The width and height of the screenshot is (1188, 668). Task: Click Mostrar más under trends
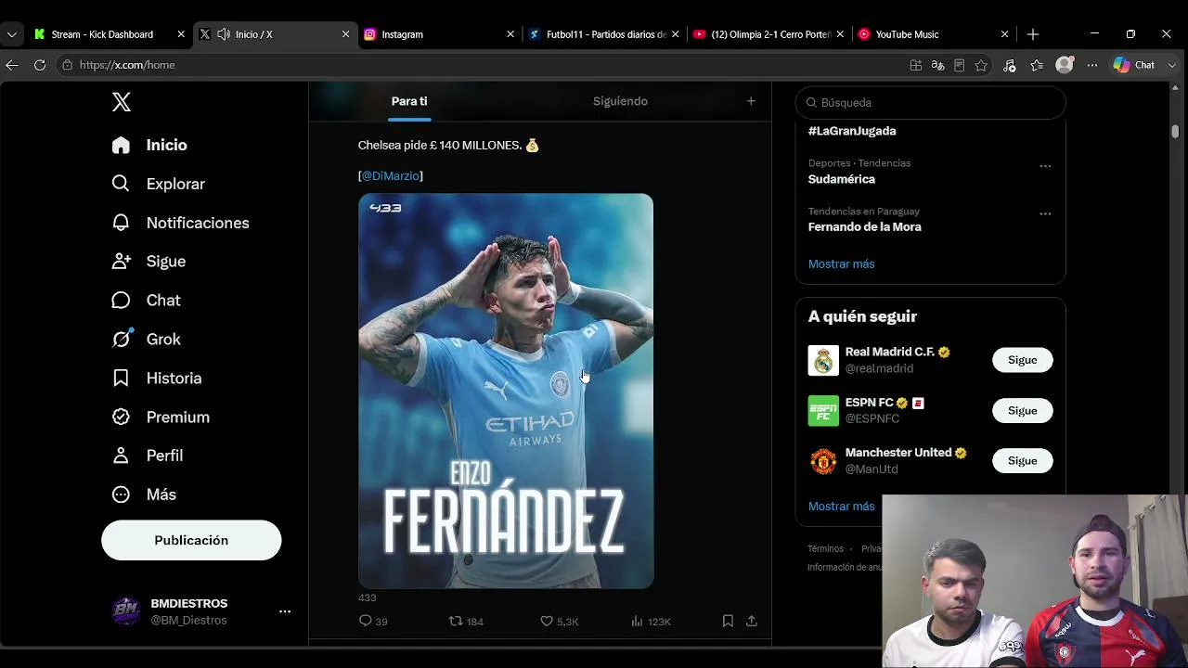point(842,263)
